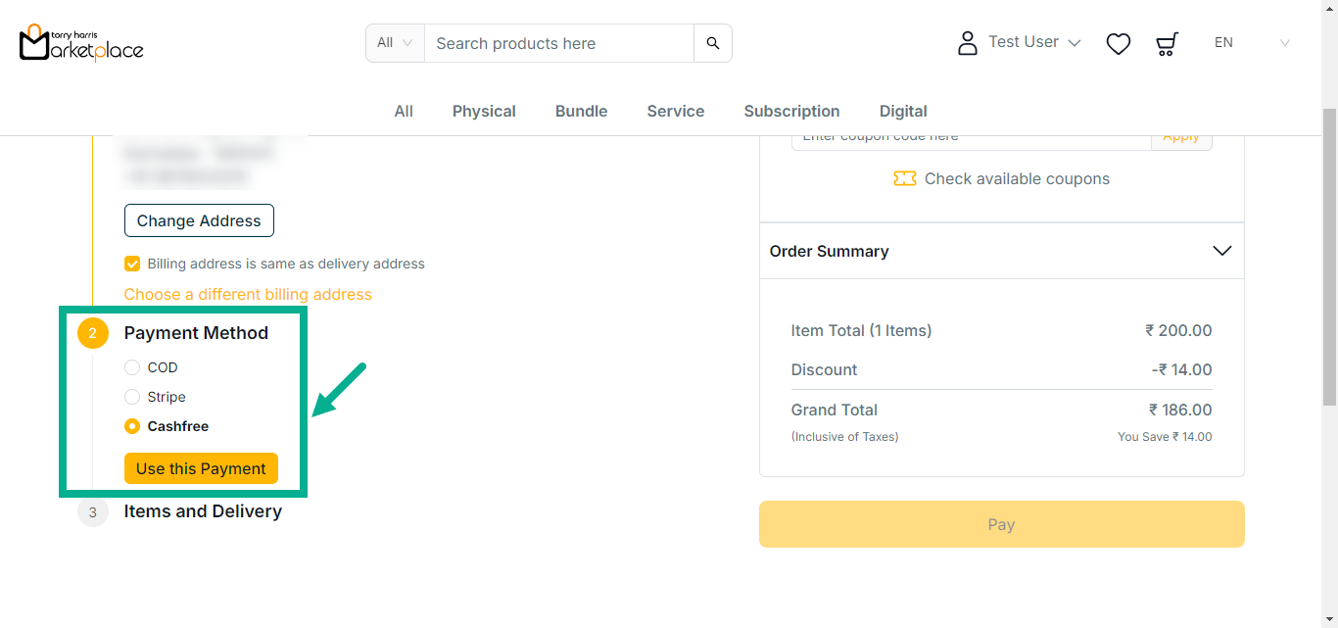The height and width of the screenshot is (628, 1338).
Task: Select Stripe payment option
Action: pyautogui.click(x=132, y=397)
